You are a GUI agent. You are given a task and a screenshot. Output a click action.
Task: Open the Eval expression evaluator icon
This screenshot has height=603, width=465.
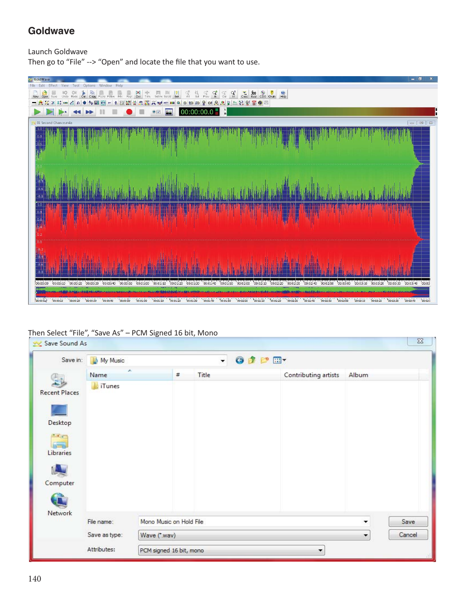point(253,94)
